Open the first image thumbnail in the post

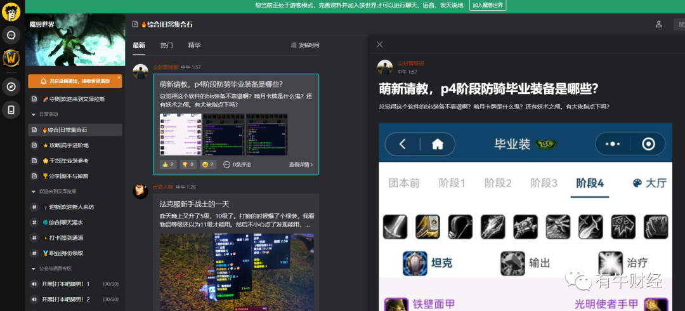(x=180, y=135)
